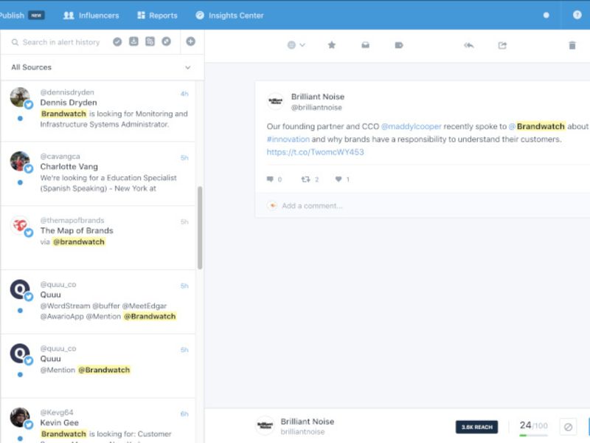Viewport: 590px width, 443px height.
Task: Click the compass filter icon next to calendar
Action: pyautogui.click(x=167, y=42)
